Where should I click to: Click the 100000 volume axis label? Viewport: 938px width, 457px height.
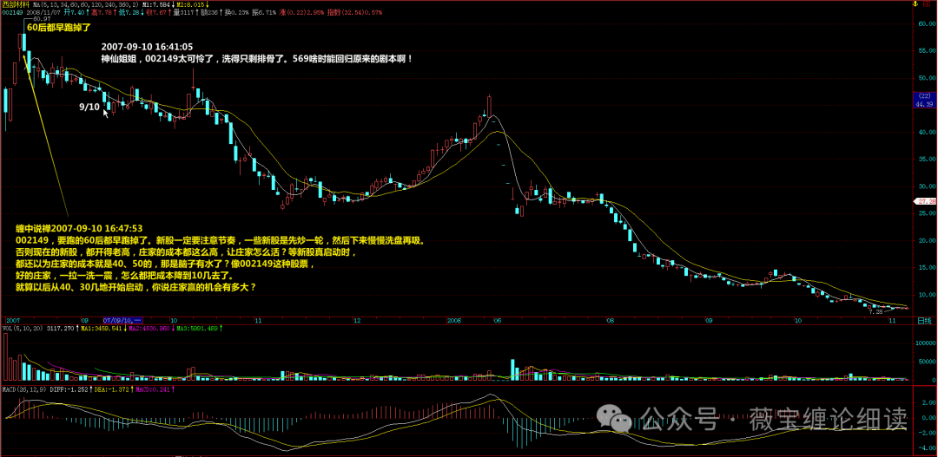click(925, 344)
